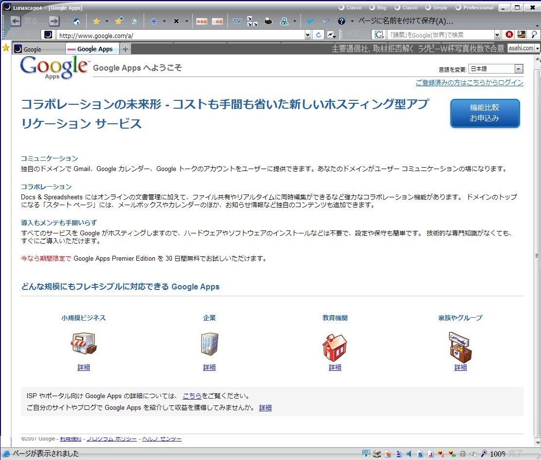Click the red J icon in status bar
541x460 pixels.
tap(430, 454)
